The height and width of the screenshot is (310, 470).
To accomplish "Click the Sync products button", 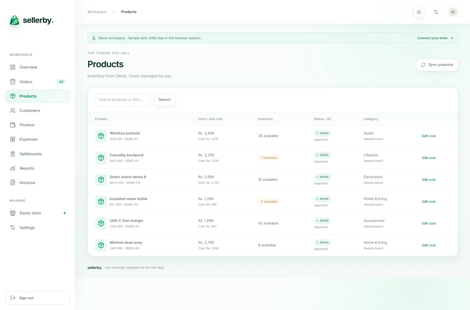I will pyautogui.click(x=437, y=65).
